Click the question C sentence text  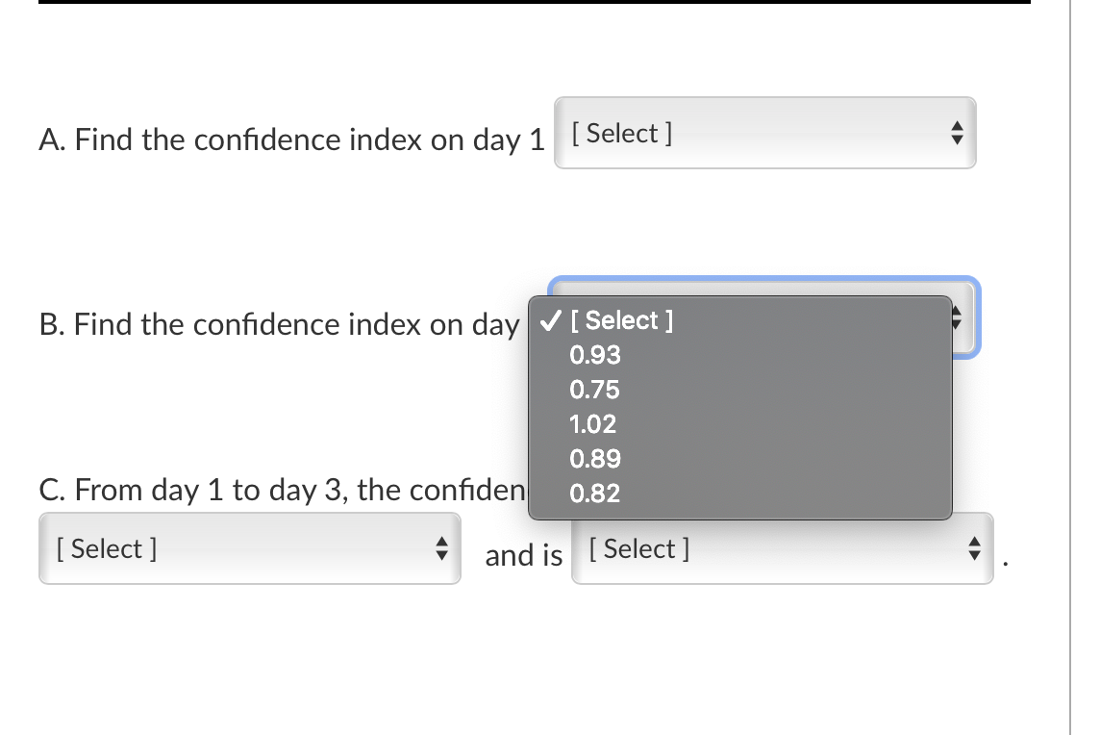click(279, 490)
